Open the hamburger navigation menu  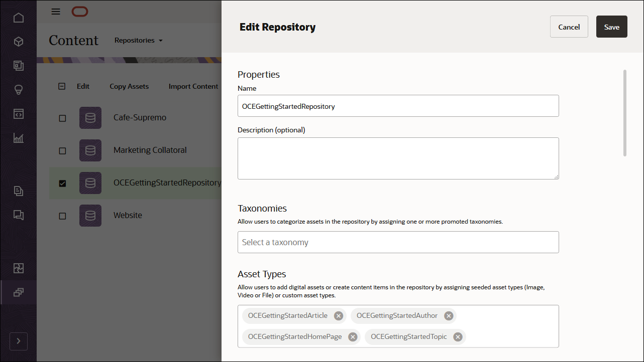[x=56, y=11]
